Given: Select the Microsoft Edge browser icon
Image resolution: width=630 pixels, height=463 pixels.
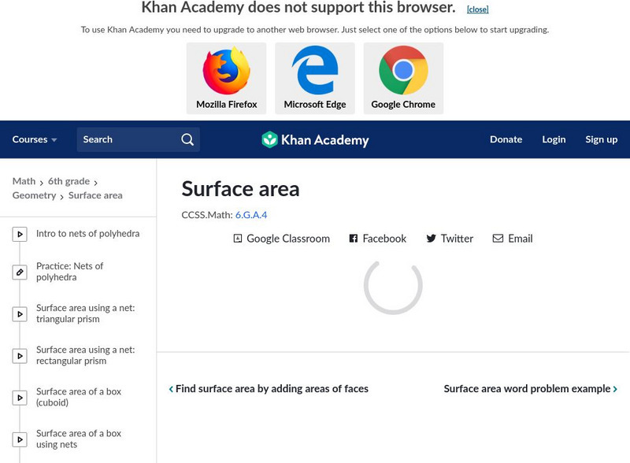Looking at the screenshot, I should tap(316, 72).
